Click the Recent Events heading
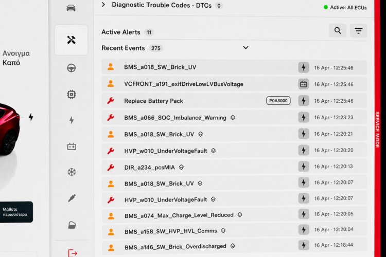 click(123, 48)
